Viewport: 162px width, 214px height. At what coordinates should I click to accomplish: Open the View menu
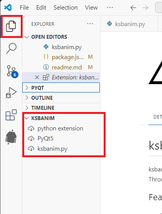91,8
